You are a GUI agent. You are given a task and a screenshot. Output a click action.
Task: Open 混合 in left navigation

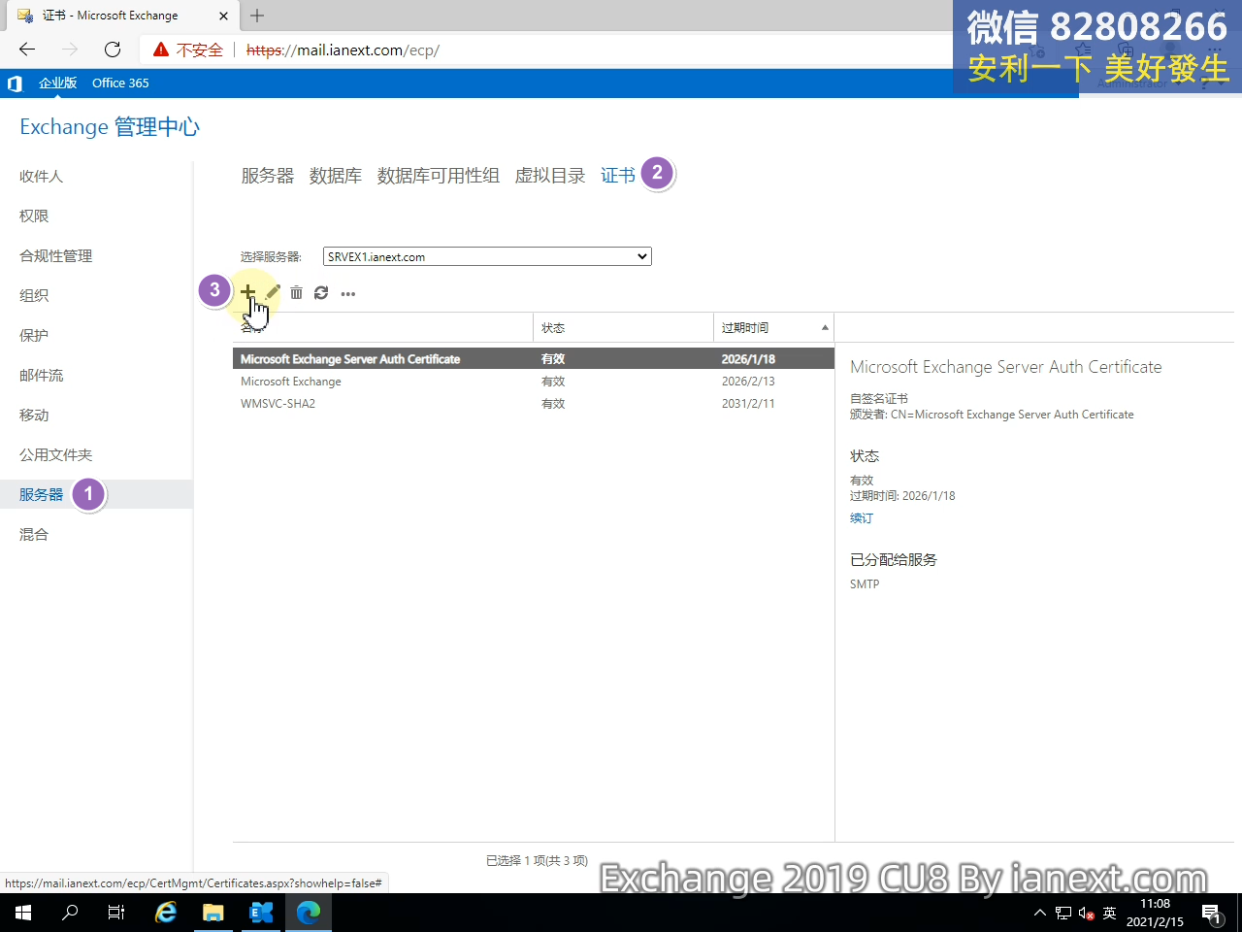34,534
